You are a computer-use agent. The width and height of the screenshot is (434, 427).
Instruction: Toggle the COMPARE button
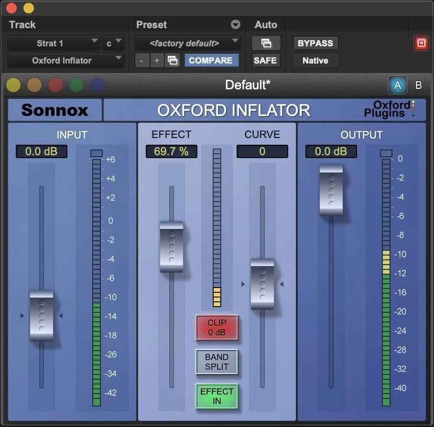tap(211, 60)
